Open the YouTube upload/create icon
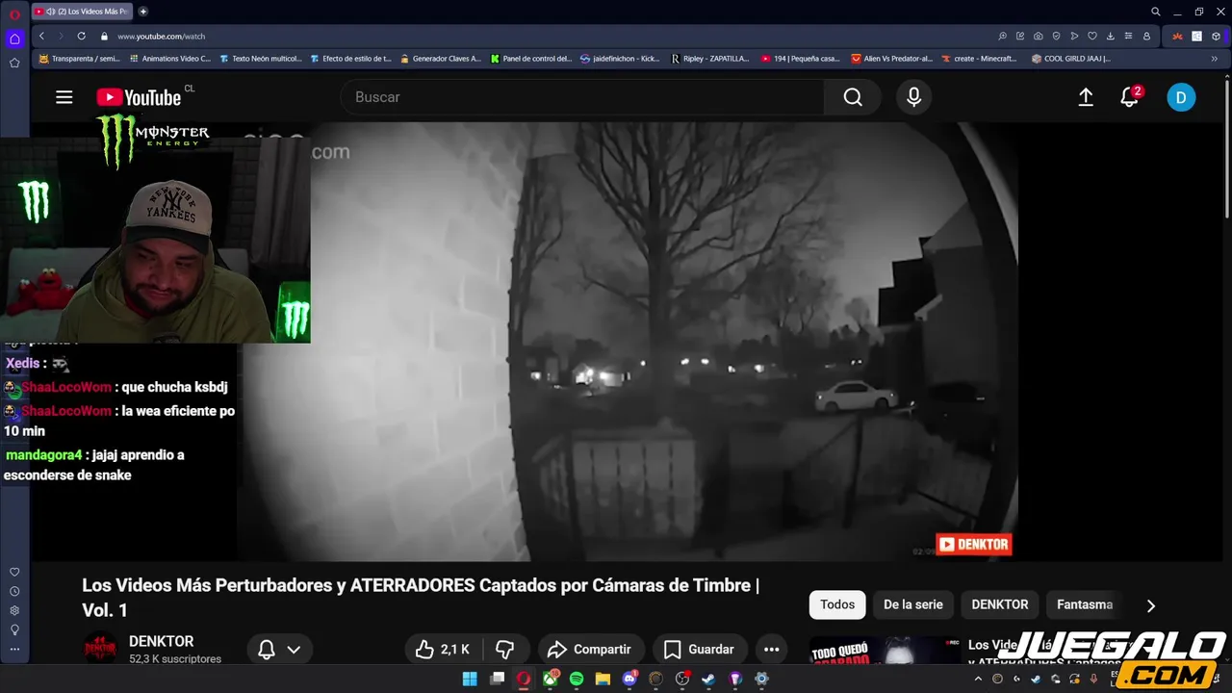The height and width of the screenshot is (693, 1232). (1086, 97)
